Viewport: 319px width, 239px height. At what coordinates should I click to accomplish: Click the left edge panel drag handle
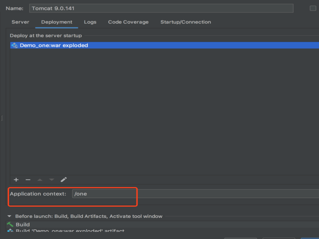click(x=2, y=118)
